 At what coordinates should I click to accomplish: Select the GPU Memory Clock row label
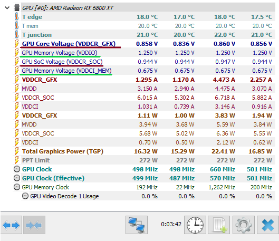[45, 187]
